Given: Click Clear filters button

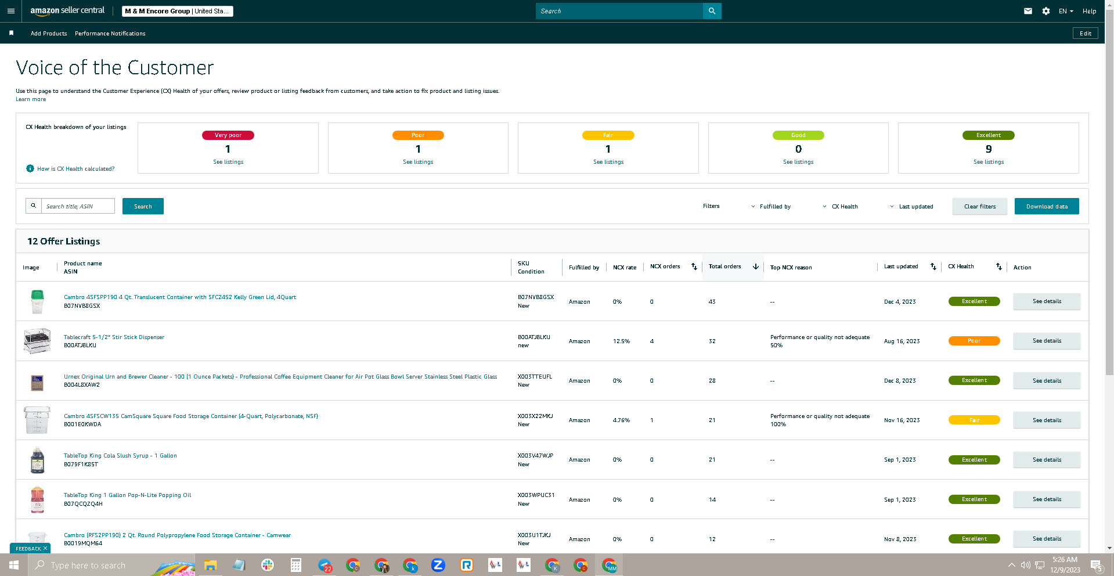Looking at the screenshot, I should click(x=980, y=206).
